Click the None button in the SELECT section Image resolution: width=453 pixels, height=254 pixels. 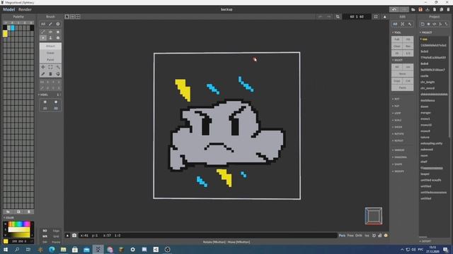(x=403, y=73)
